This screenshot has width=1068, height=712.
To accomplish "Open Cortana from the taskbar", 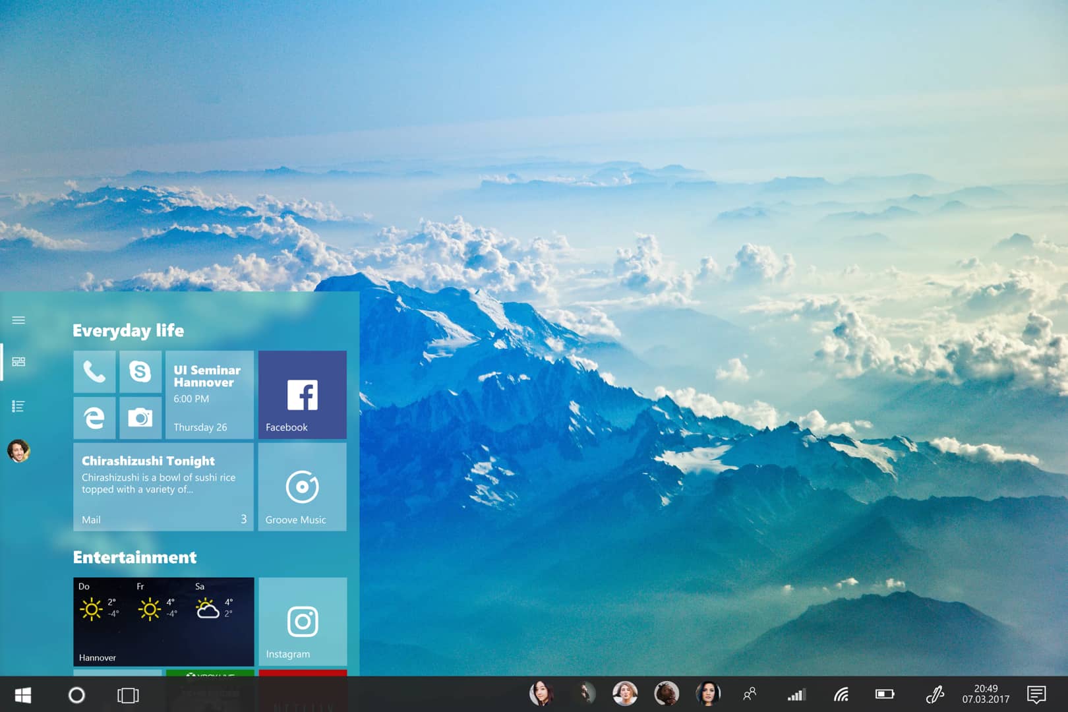I will (x=76, y=696).
